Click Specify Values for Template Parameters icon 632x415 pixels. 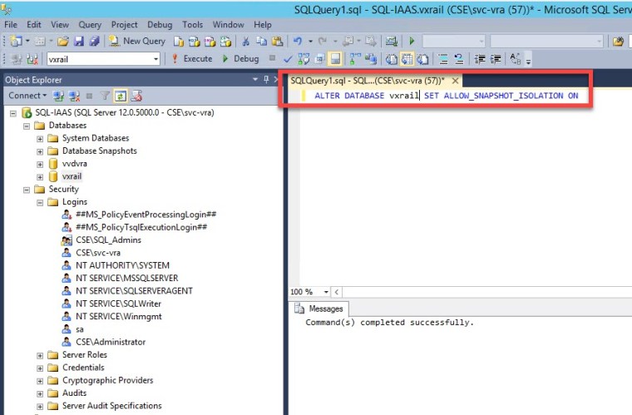tap(516, 59)
